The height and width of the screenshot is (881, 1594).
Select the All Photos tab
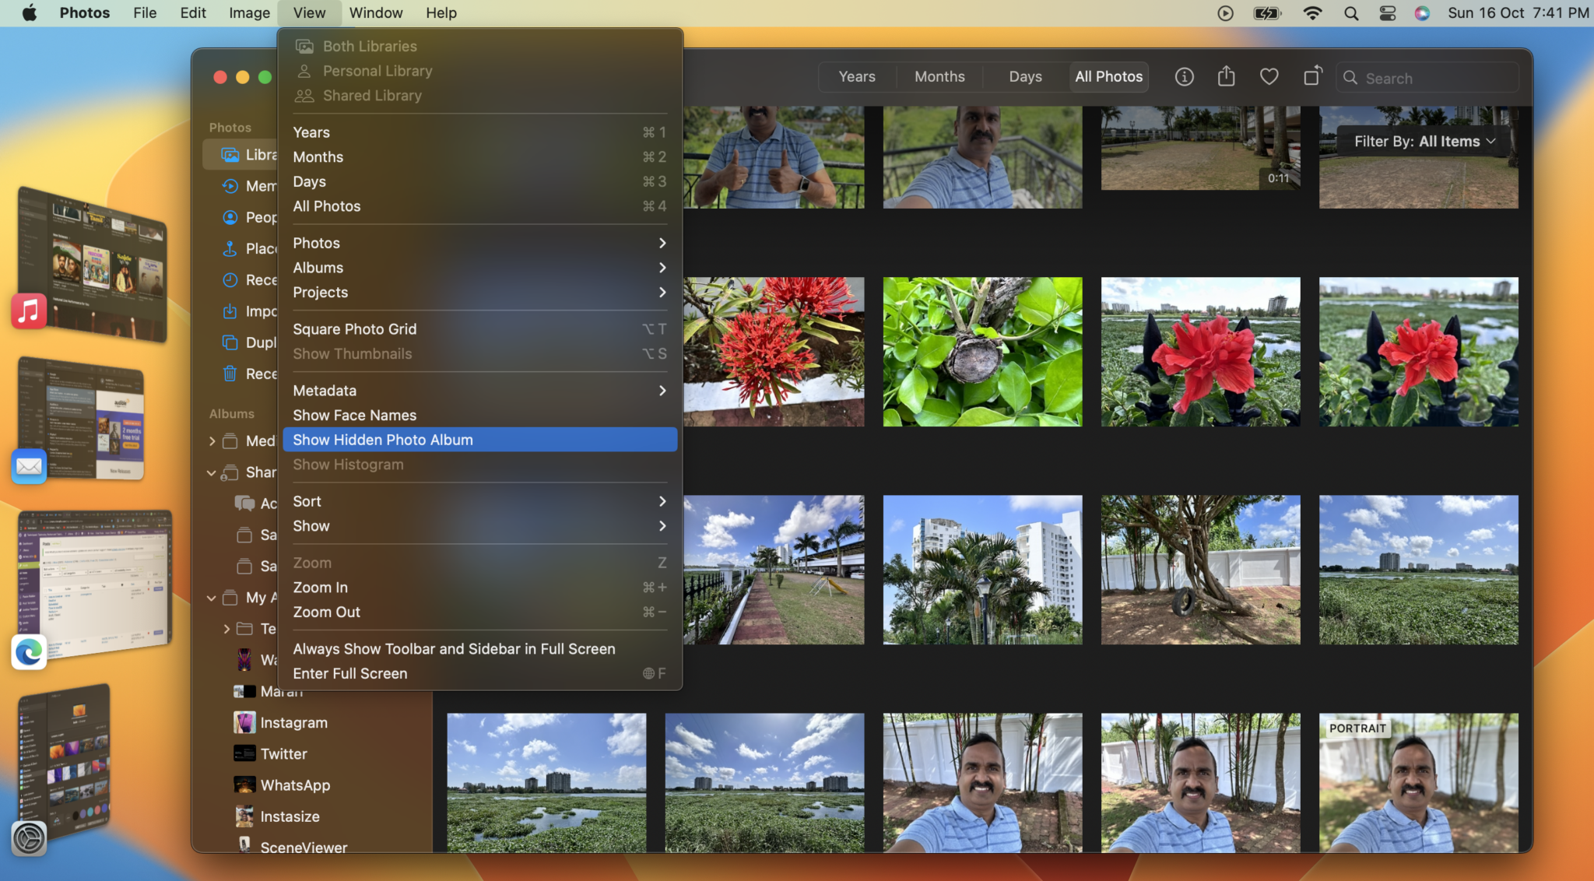point(1108,77)
